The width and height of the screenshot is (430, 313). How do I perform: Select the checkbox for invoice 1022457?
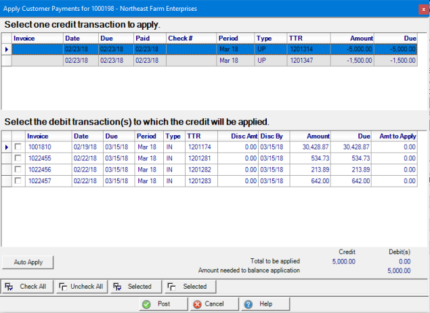[x=18, y=181]
